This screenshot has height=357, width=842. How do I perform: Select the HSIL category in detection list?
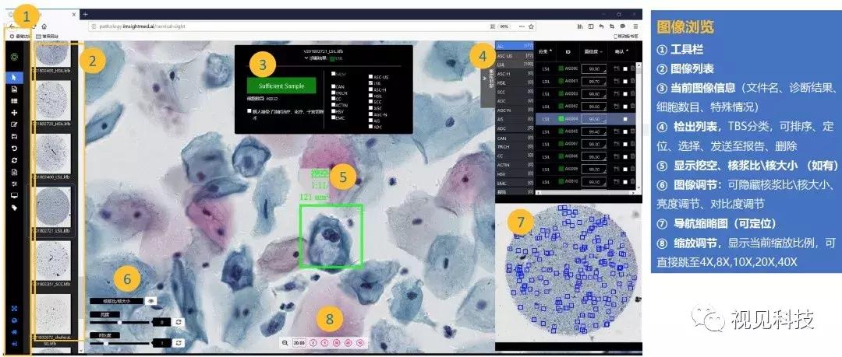[x=515, y=82]
